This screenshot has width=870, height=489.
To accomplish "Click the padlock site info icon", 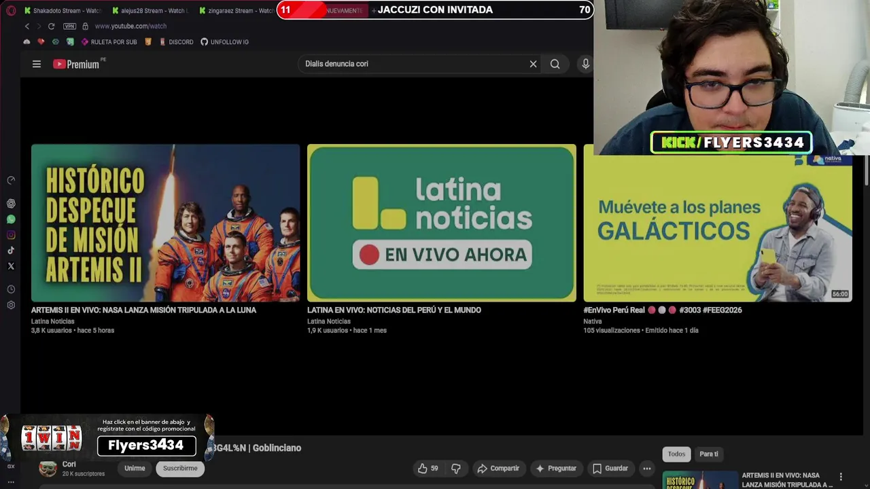I will (x=85, y=26).
